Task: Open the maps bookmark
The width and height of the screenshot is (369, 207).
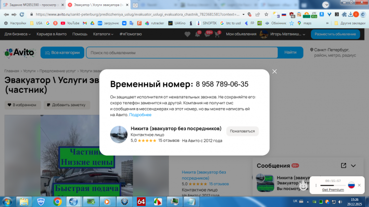Action: pos(304,23)
